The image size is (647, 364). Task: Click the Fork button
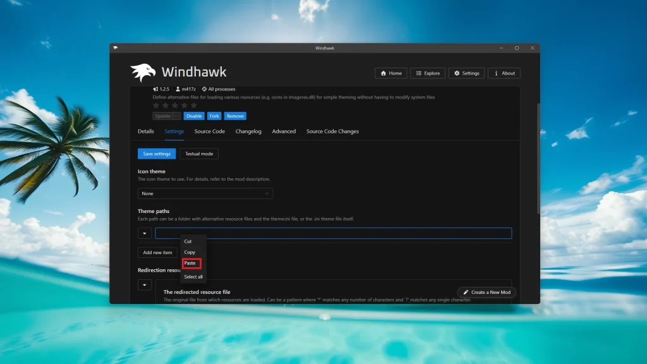point(214,116)
